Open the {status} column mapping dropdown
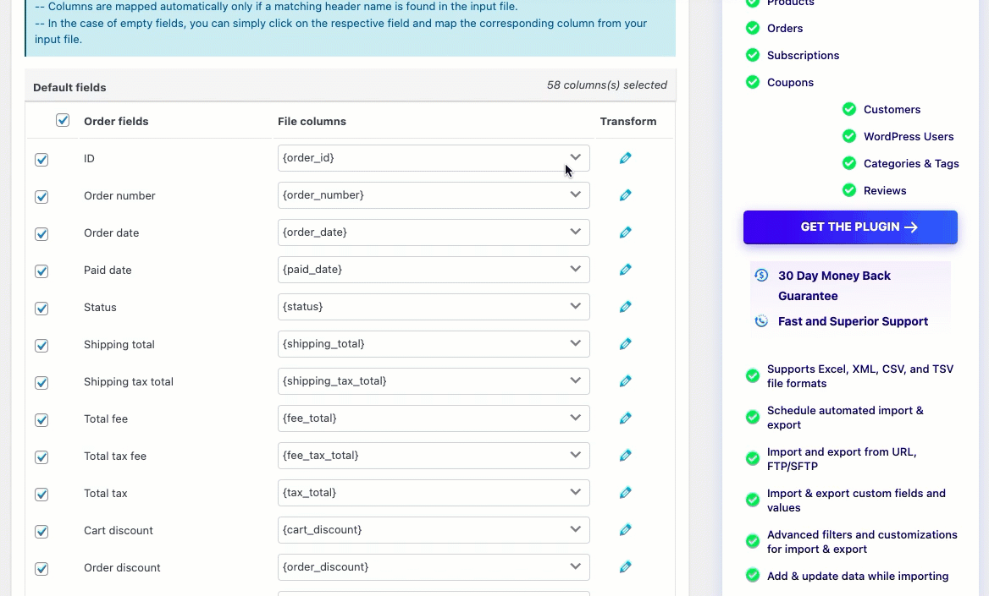This screenshot has height=596, width=989. click(433, 307)
